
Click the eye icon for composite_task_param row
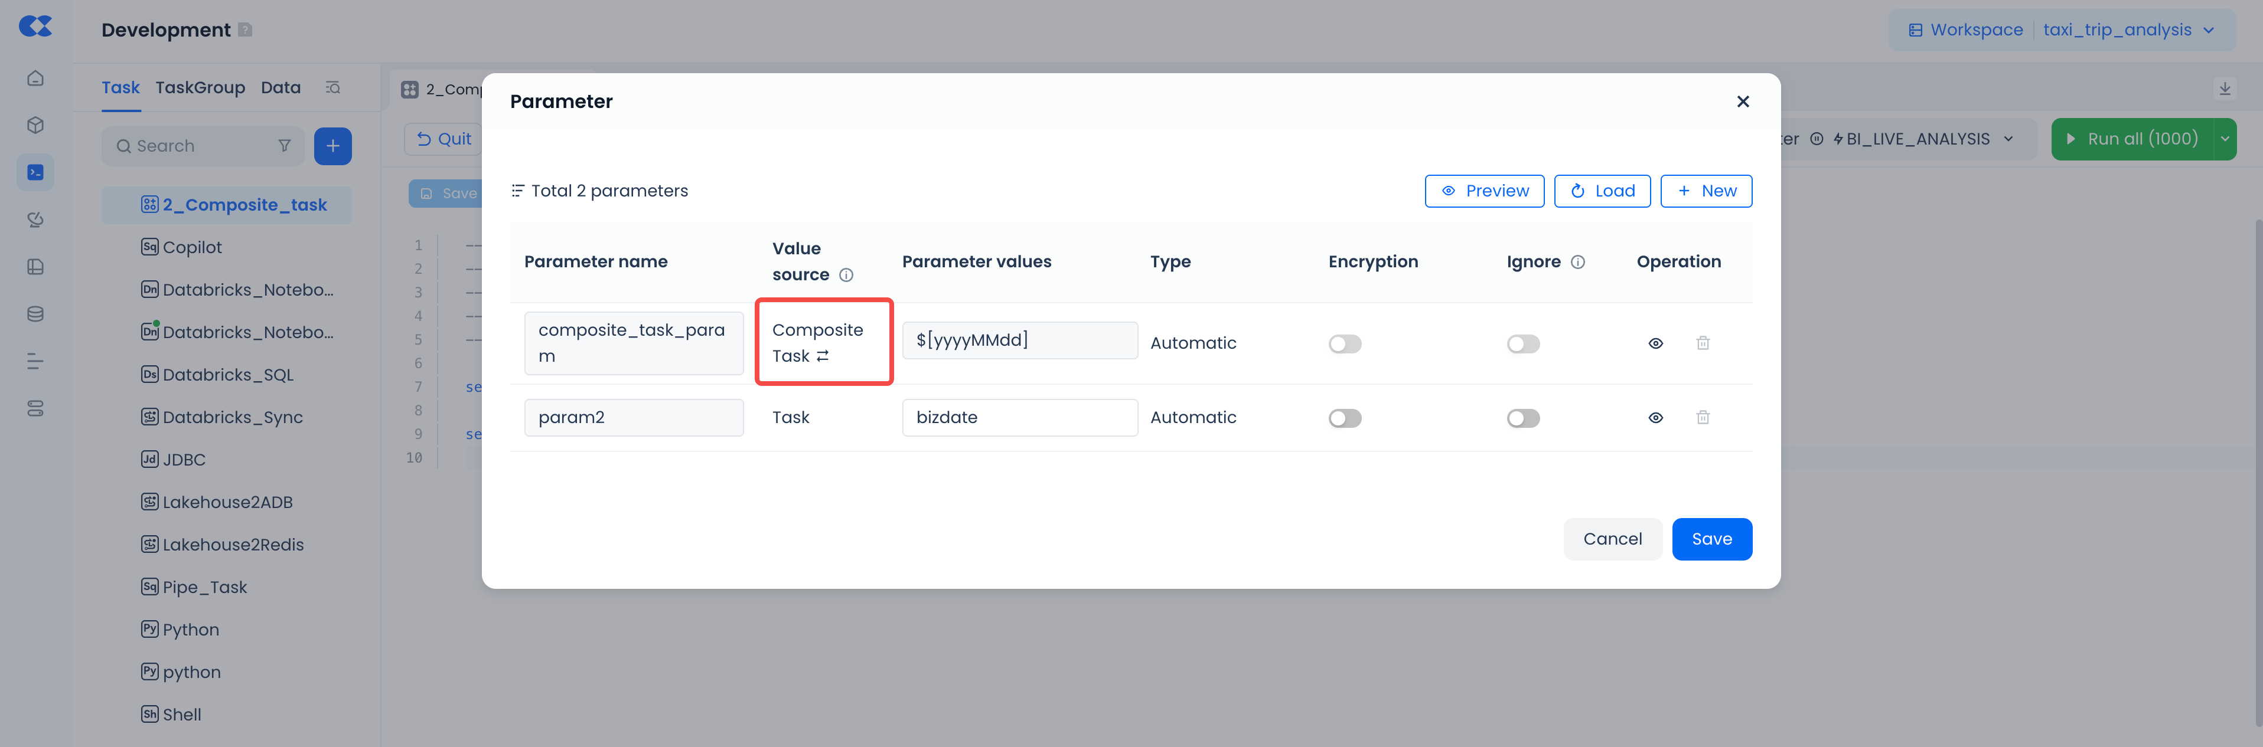point(1655,343)
